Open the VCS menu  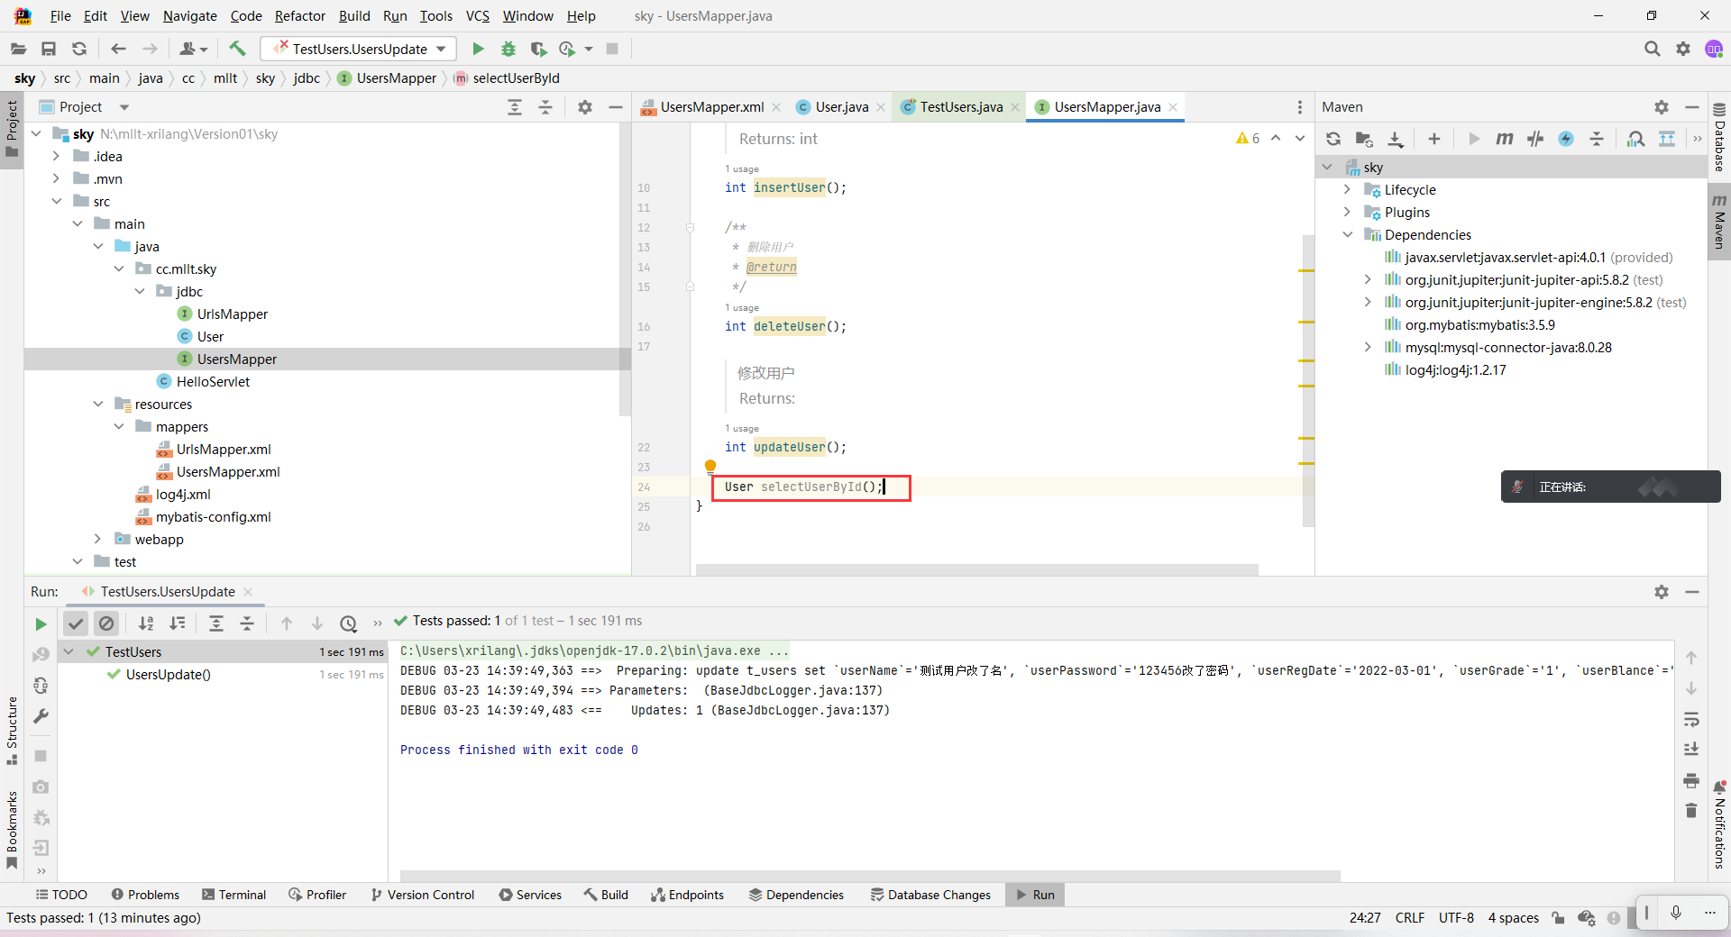click(x=478, y=16)
